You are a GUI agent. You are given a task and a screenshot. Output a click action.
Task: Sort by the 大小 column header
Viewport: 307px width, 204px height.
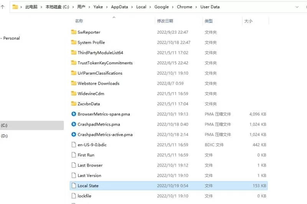tap(248, 21)
